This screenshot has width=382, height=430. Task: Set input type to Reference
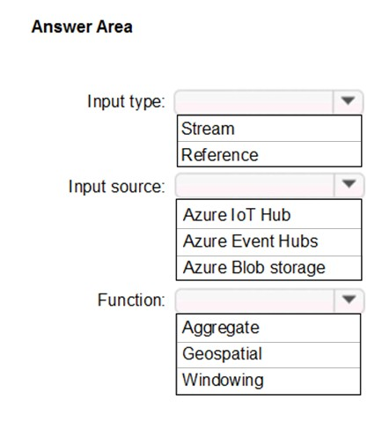(269, 154)
